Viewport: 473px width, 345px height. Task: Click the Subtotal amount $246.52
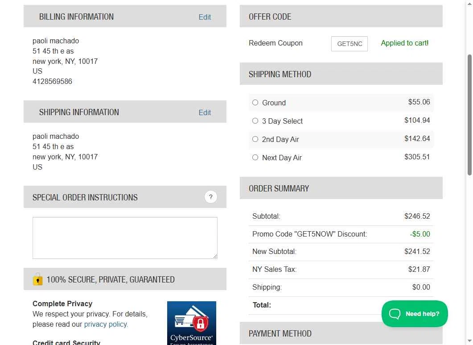pos(417,216)
